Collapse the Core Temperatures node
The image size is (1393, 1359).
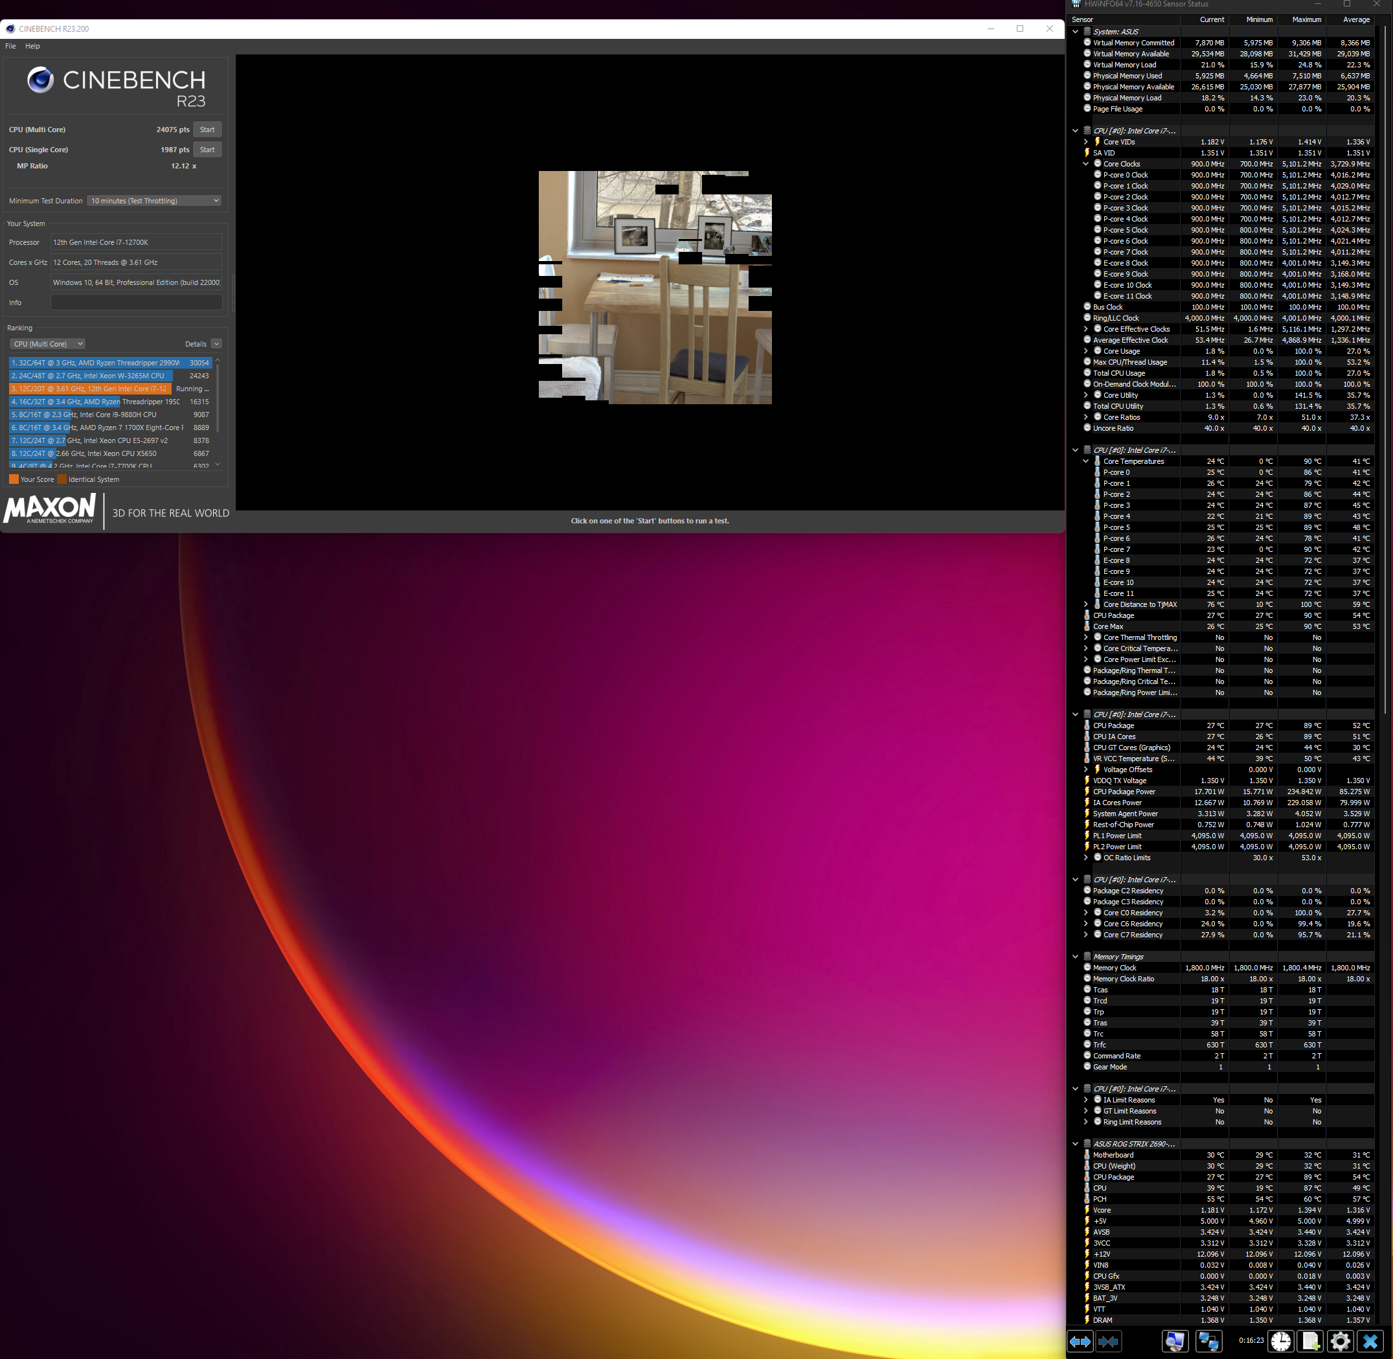(x=1086, y=461)
